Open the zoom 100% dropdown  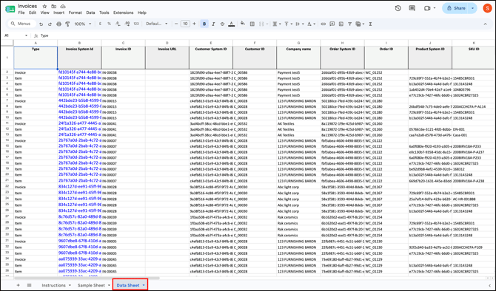point(83,24)
